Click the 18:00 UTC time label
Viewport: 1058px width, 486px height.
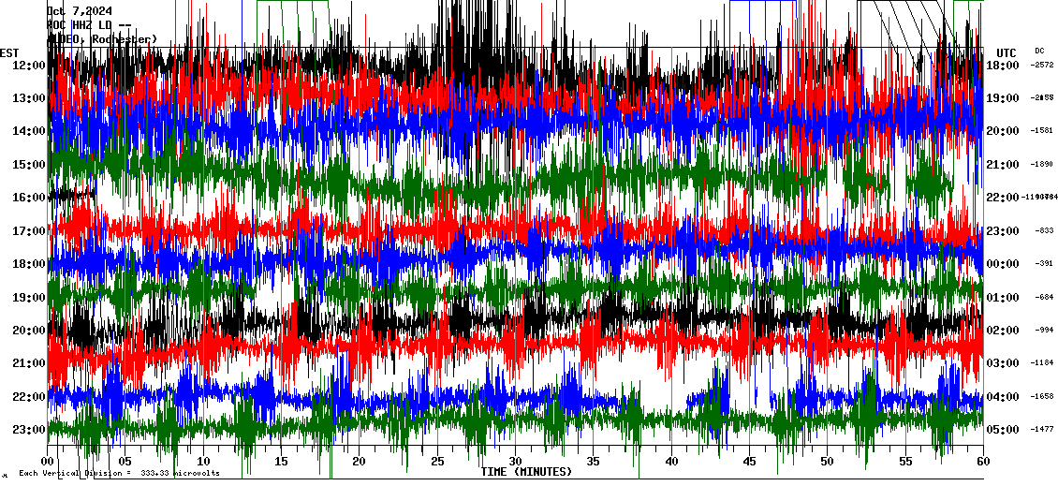(1004, 66)
